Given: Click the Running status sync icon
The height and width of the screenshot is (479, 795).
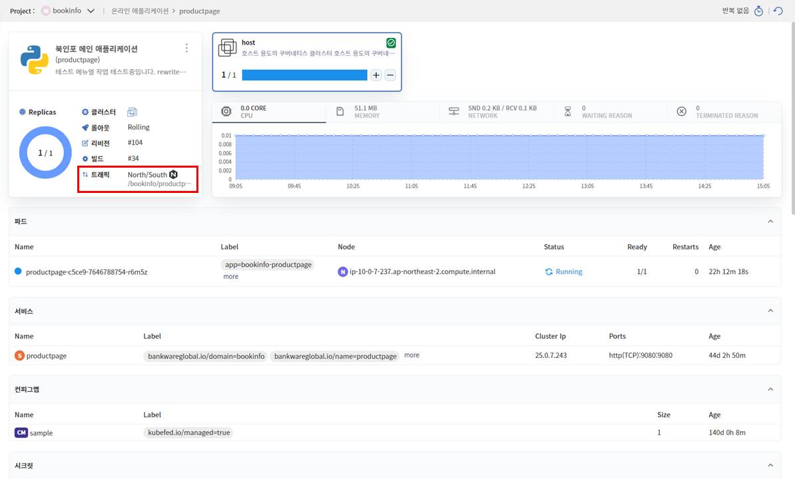Looking at the screenshot, I should coord(549,272).
